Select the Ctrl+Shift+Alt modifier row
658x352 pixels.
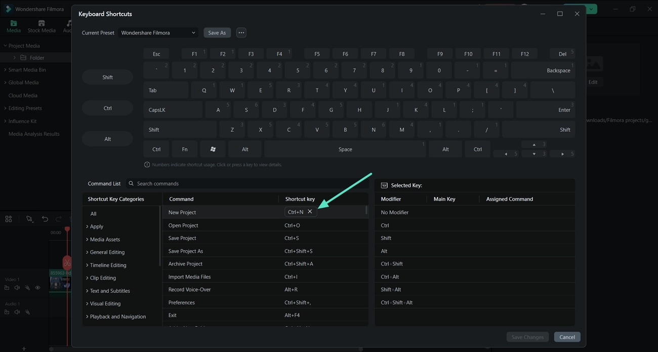coord(475,302)
